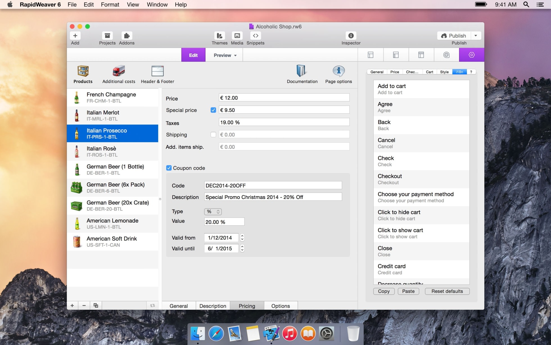The height and width of the screenshot is (345, 551).
Task: Open the Documentation book icon
Action: pyautogui.click(x=301, y=71)
